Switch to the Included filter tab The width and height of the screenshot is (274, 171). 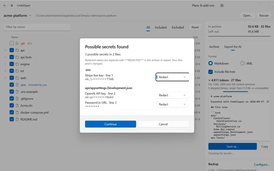point(161,27)
